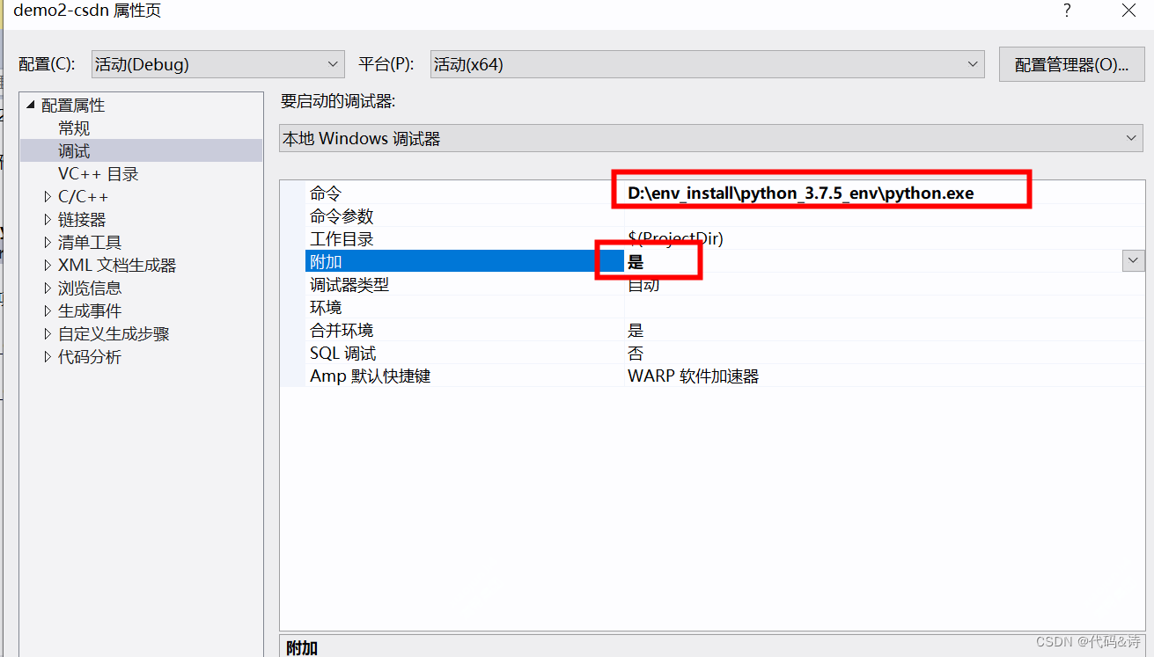Expand the 自定义生成步骤 node
Image resolution: width=1154 pixels, height=657 pixels.
coord(46,333)
